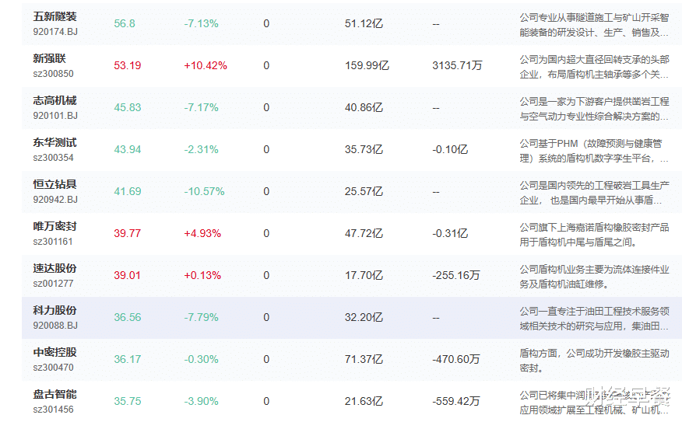
Task: Click net inflow -0.31亿
Action: coord(450,234)
